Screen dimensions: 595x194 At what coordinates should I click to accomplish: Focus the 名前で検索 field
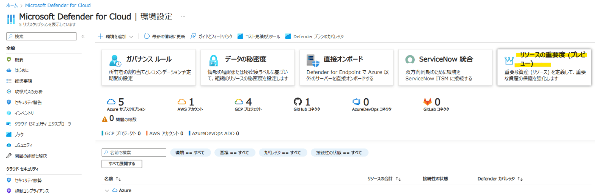(x=134, y=153)
